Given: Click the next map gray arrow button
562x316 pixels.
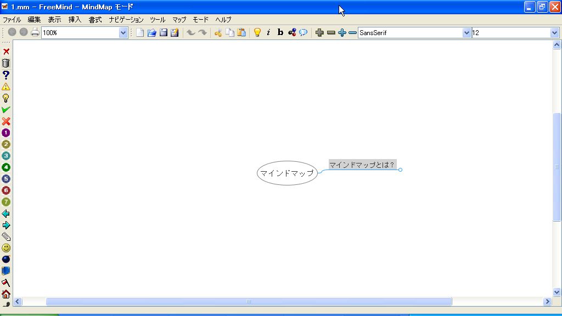Looking at the screenshot, I should 23,32.
